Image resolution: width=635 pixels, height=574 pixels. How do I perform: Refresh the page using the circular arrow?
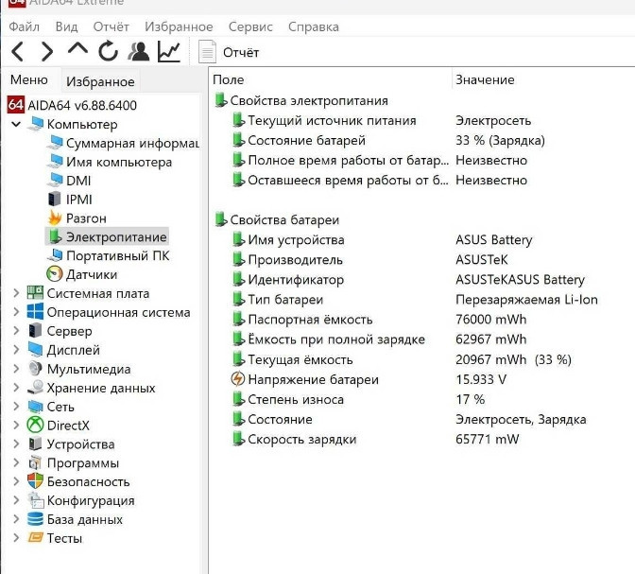108,51
